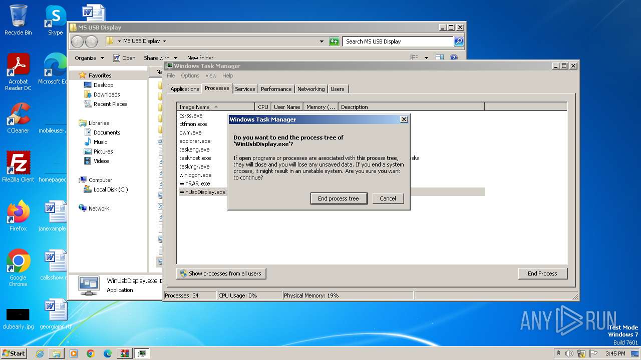Viewport: 641px width, 360px height.
Task: Select the callsshow Word document icon
Action: click(54, 265)
